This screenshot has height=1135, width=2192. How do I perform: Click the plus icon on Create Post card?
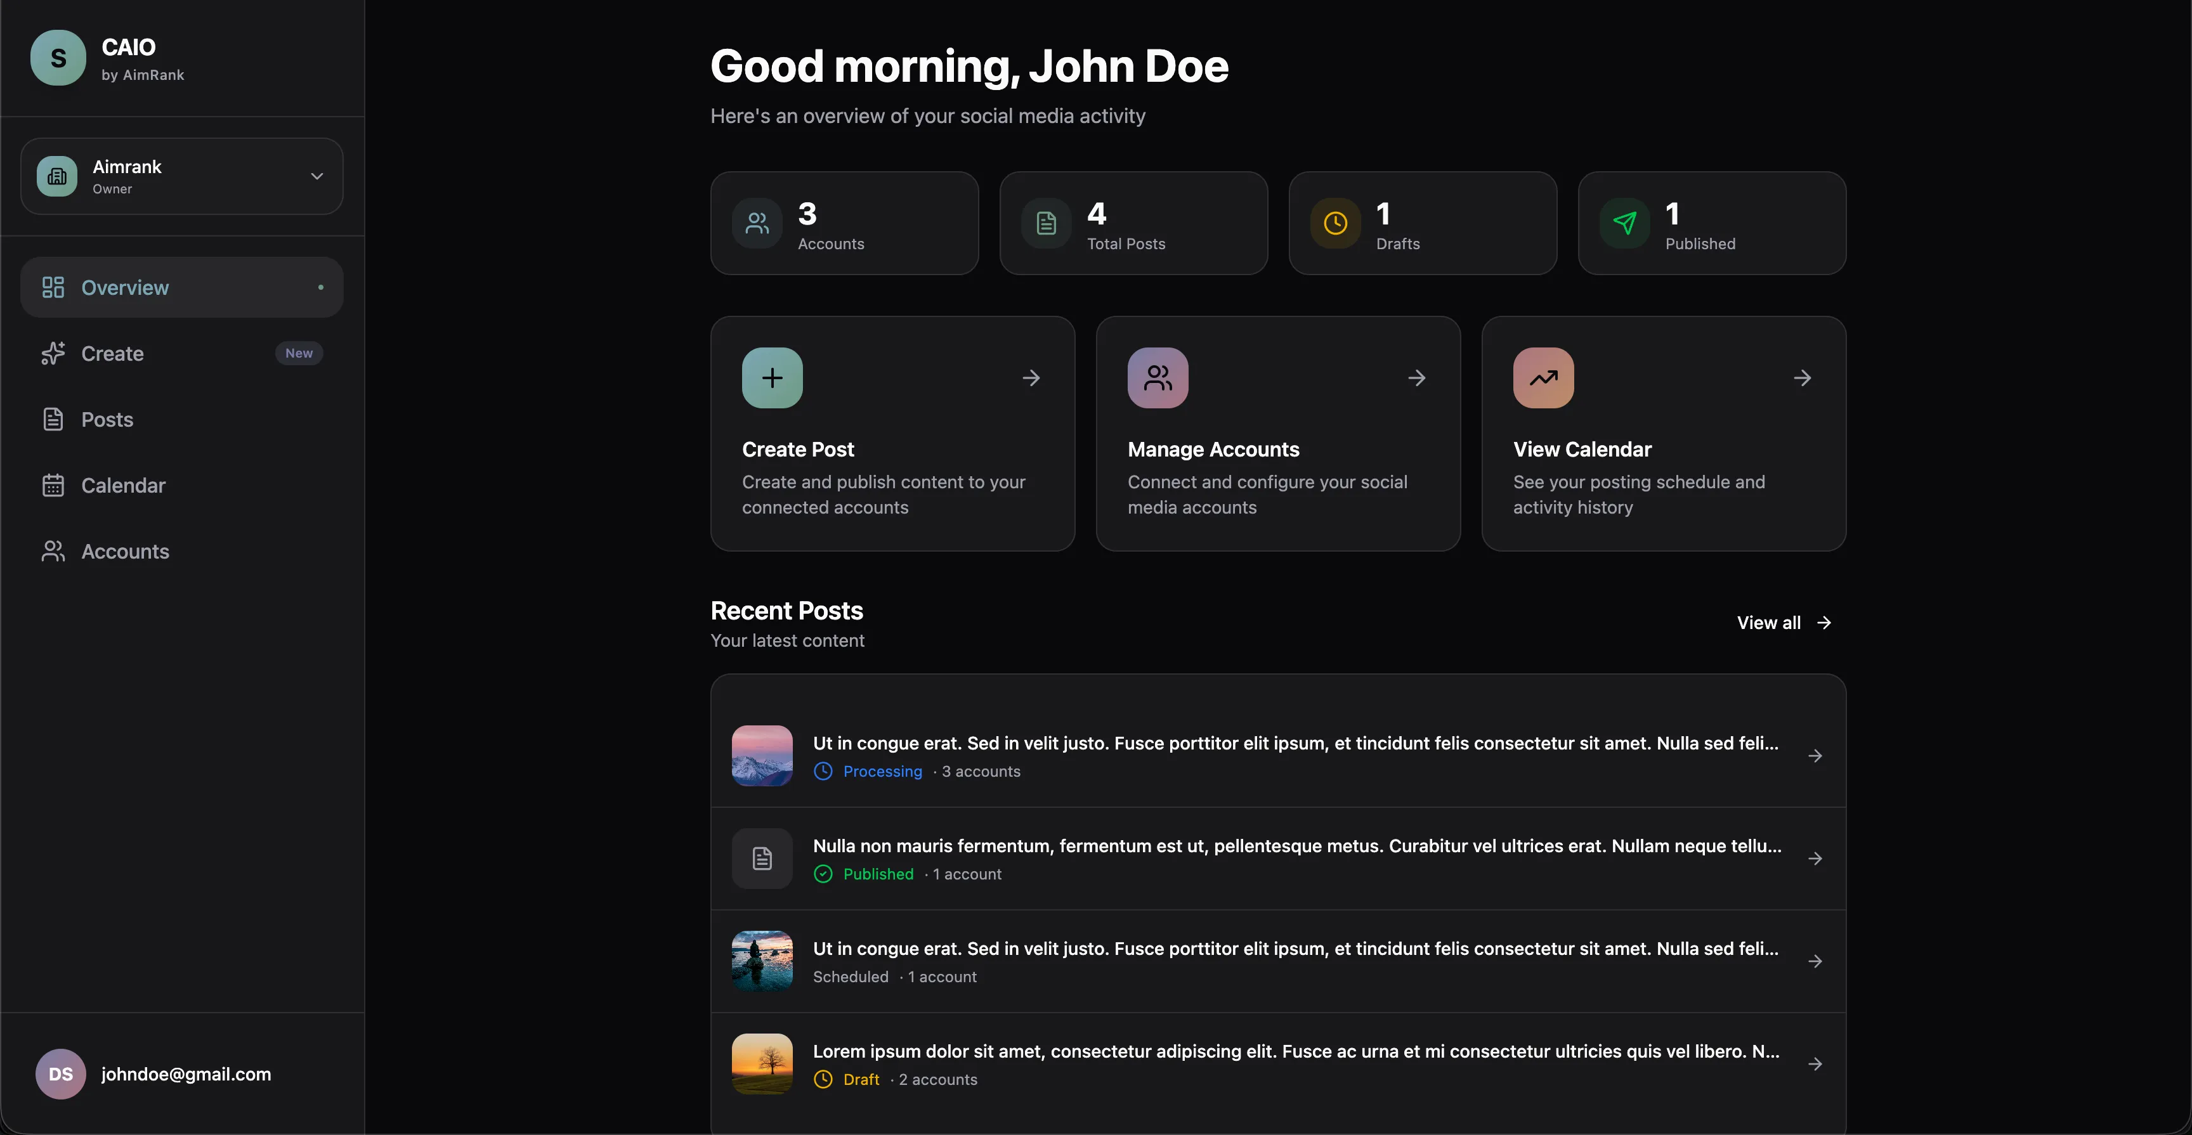(x=772, y=377)
